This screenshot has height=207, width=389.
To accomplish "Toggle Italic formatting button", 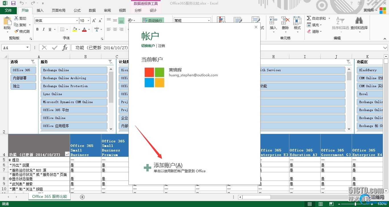I will [44, 29].
